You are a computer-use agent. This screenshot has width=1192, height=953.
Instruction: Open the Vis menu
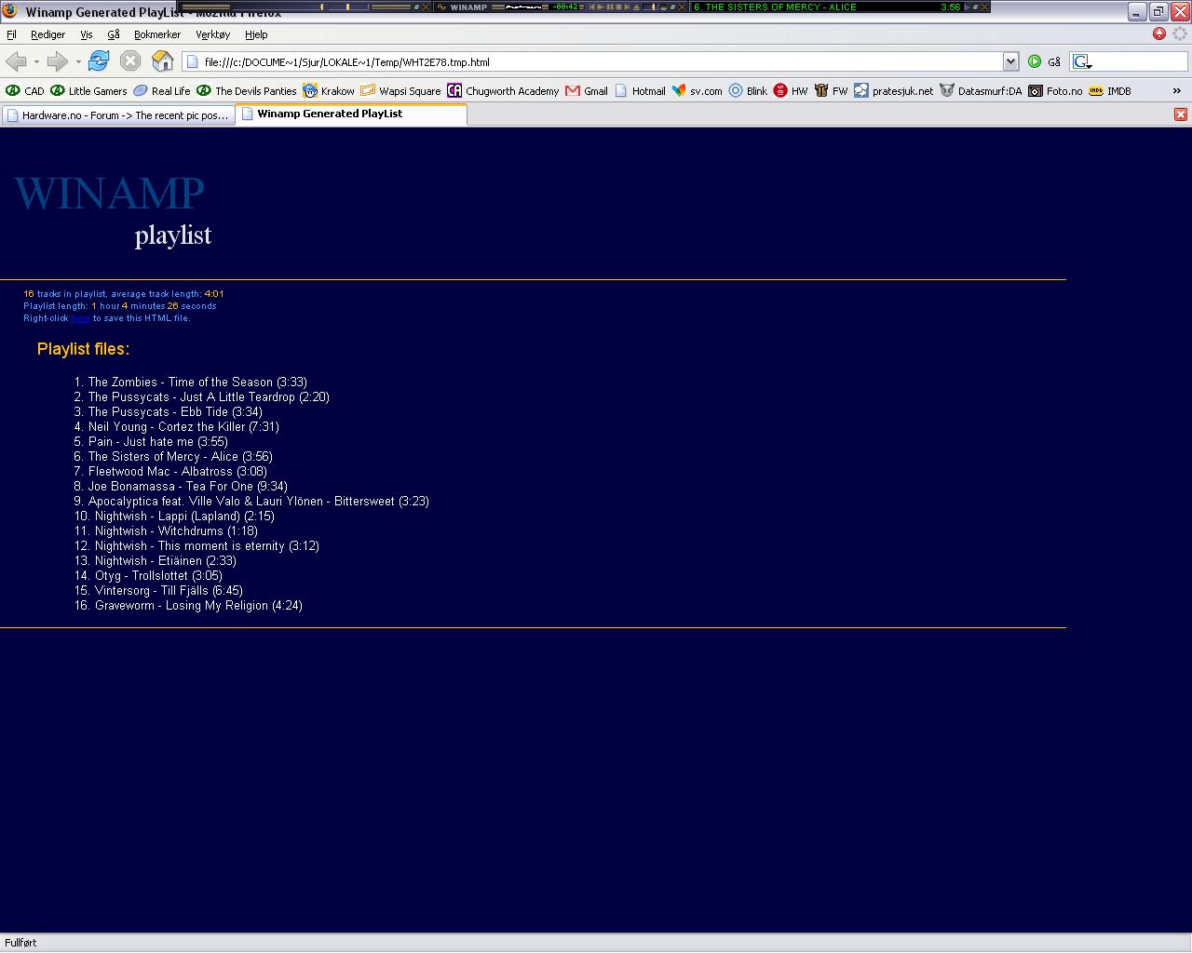pos(86,34)
